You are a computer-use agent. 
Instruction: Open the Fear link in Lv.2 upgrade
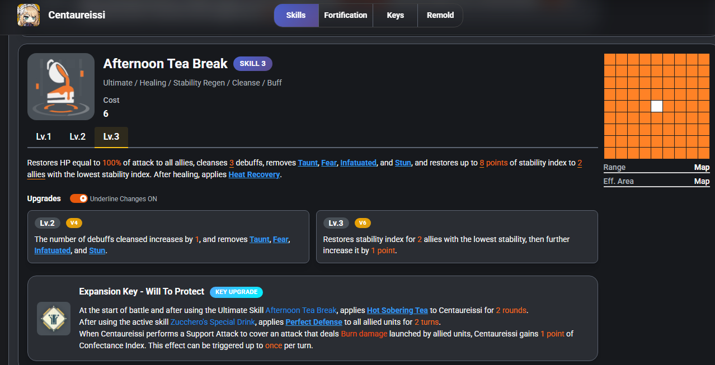(281, 239)
